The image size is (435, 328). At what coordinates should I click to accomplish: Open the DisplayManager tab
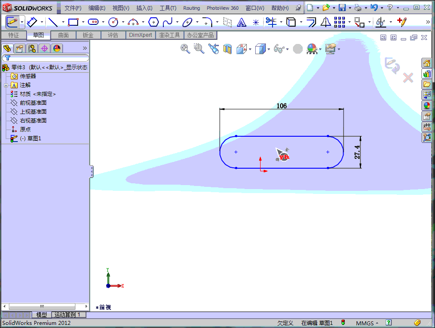coord(57,48)
